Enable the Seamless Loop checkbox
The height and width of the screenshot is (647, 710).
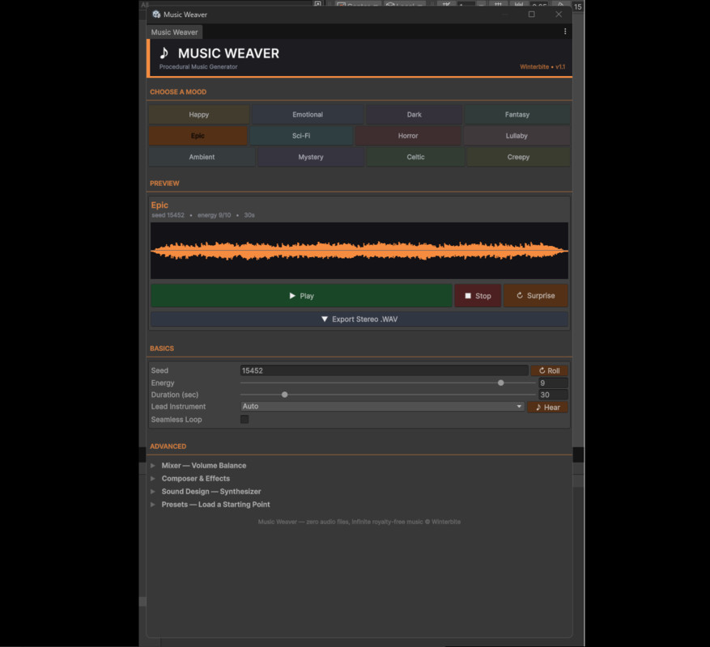244,420
